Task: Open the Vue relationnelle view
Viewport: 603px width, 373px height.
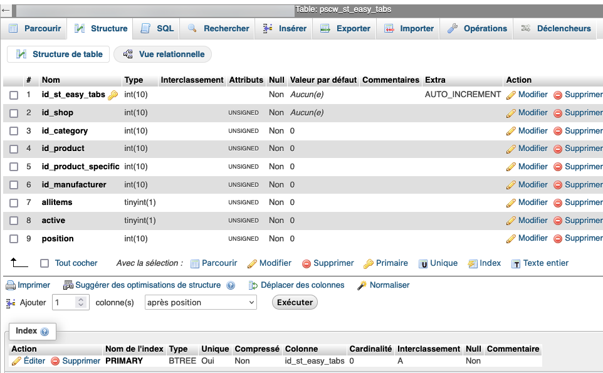Action: (x=162, y=54)
